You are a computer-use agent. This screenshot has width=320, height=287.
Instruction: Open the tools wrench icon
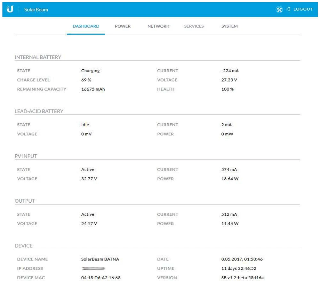(x=279, y=10)
